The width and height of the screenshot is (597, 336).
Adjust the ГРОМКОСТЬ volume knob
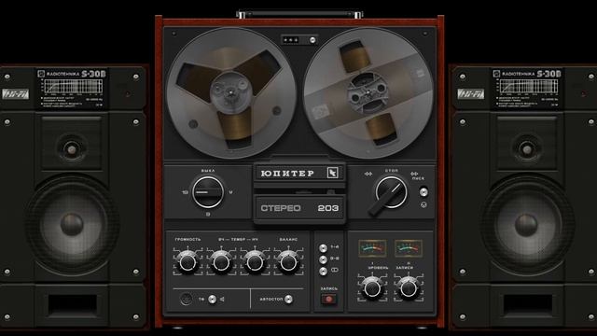[x=187, y=262]
